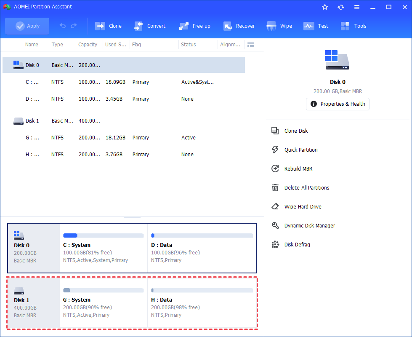Click the 18.09GB used space cell
The width and height of the screenshot is (412, 337).
[115, 82]
